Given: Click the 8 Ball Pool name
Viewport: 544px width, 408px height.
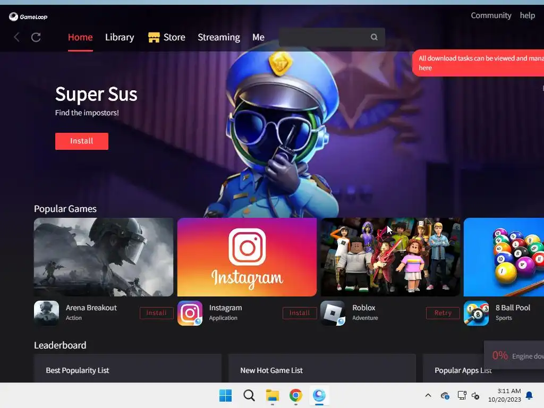Looking at the screenshot, I should [513, 308].
